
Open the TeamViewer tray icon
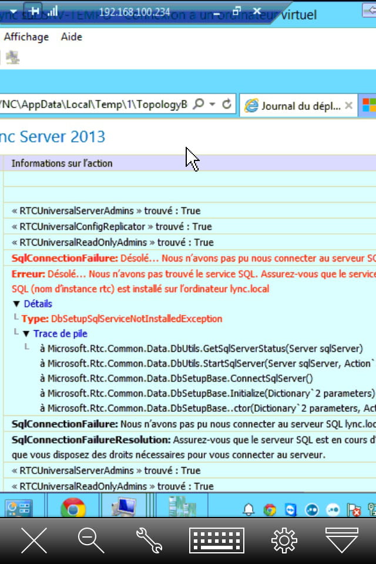tap(290, 510)
